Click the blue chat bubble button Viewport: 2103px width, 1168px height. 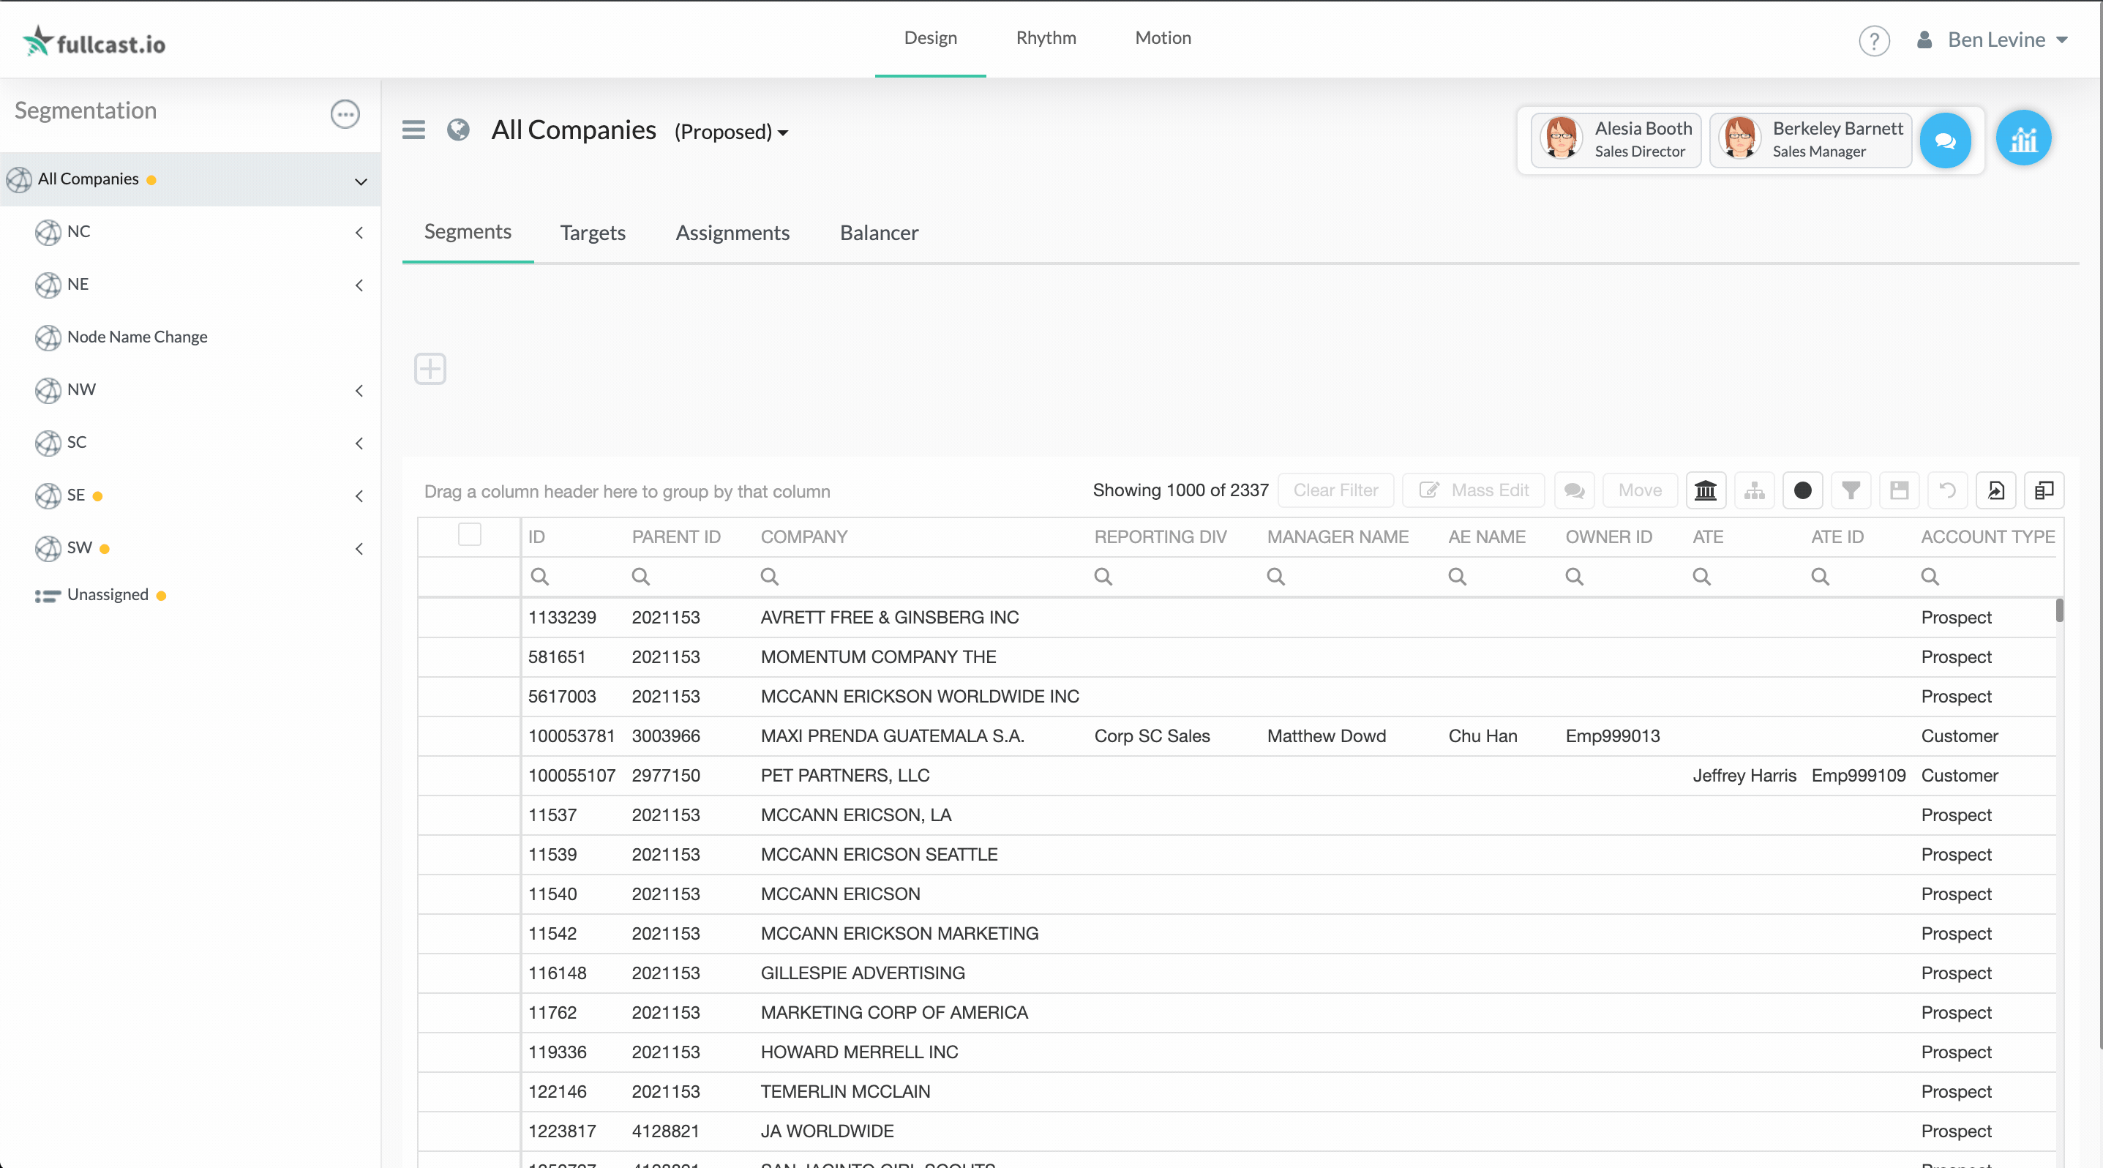click(x=1945, y=141)
